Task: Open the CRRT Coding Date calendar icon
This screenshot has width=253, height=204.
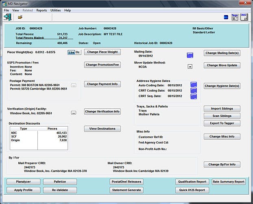Action: (194, 90)
